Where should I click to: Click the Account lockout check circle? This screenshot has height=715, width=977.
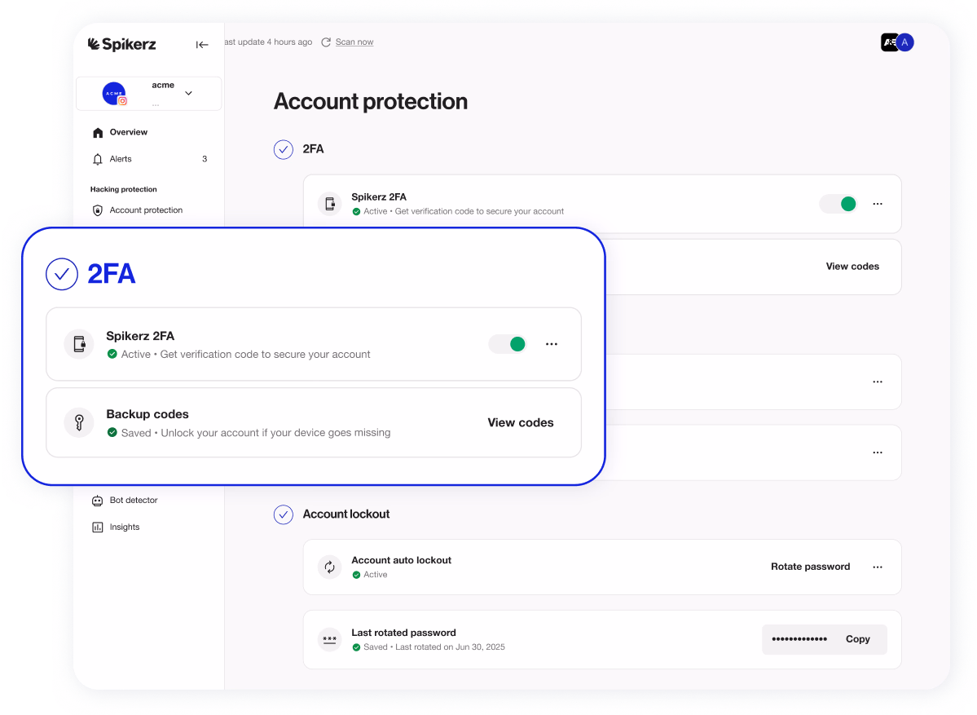pyautogui.click(x=284, y=514)
